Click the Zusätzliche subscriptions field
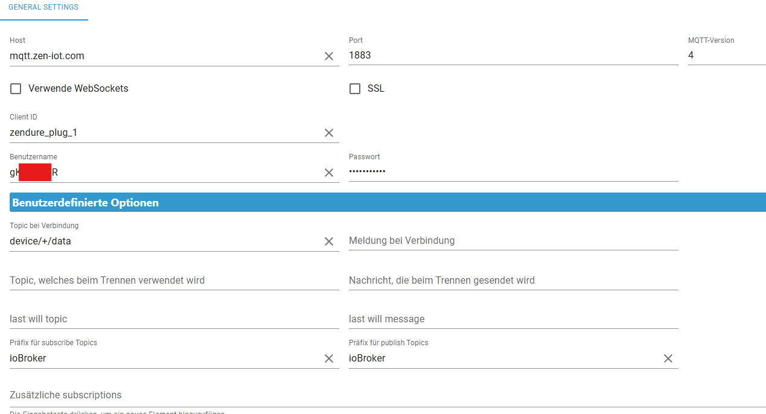The image size is (766, 414). click(x=386, y=395)
